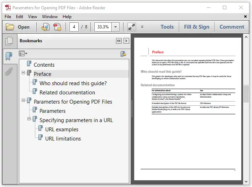Open the bookmark options menu dropdown
The height and width of the screenshot is (187, 252).
(23, 54)
